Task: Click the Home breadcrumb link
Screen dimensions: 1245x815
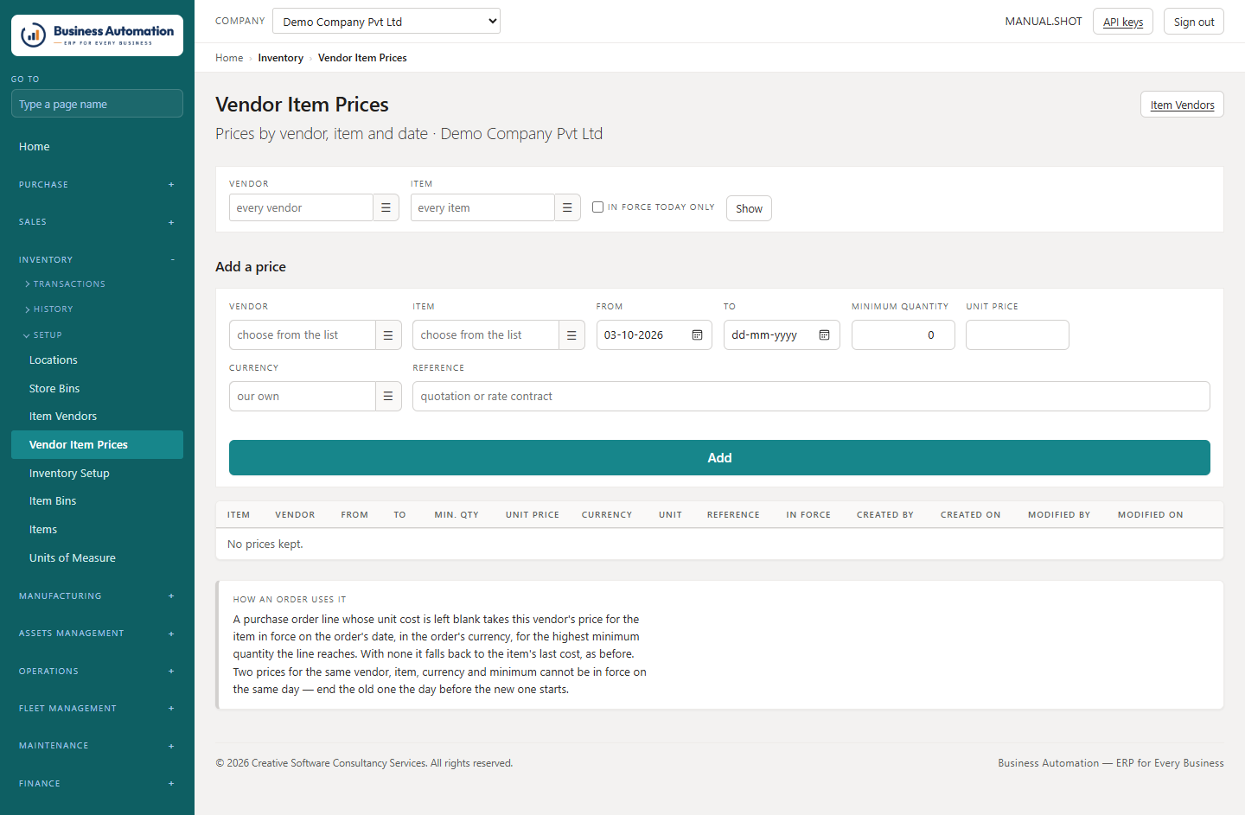Action: [229, 58]
